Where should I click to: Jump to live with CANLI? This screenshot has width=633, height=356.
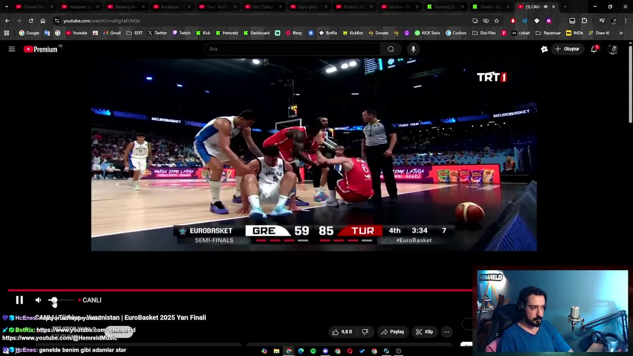(90, 300)
